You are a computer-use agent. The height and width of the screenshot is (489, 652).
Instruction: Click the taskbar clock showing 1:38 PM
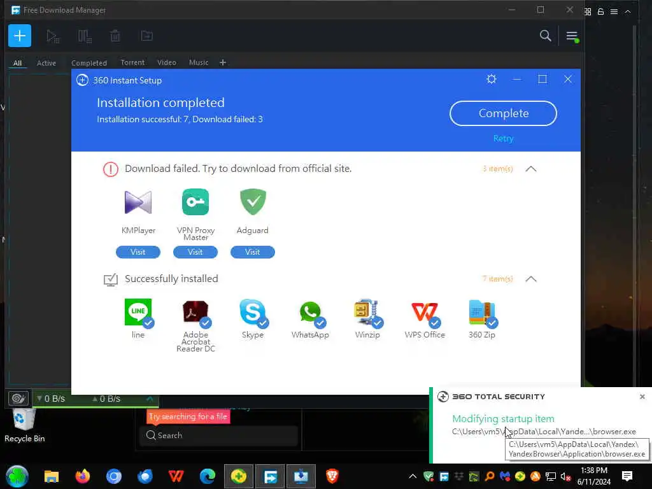(x=594, y=476)
